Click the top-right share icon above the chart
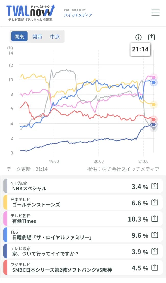The image size is (166, 283). 151,37
